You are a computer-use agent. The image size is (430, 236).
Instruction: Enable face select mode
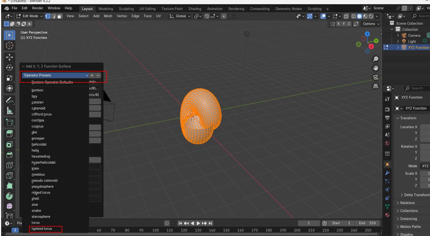click(60, 16)
